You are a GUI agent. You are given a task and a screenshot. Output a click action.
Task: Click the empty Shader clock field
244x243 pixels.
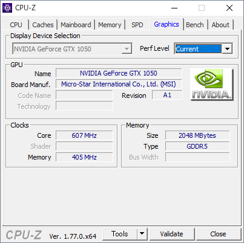click(x=84, y=146)
